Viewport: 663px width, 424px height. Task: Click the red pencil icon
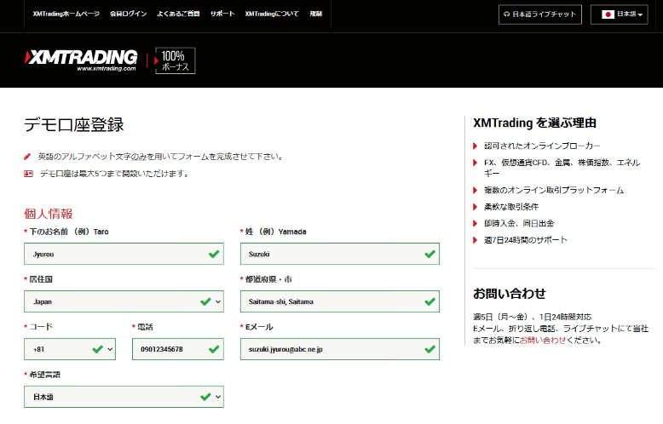pyautogui.click(x=27, y=157)
